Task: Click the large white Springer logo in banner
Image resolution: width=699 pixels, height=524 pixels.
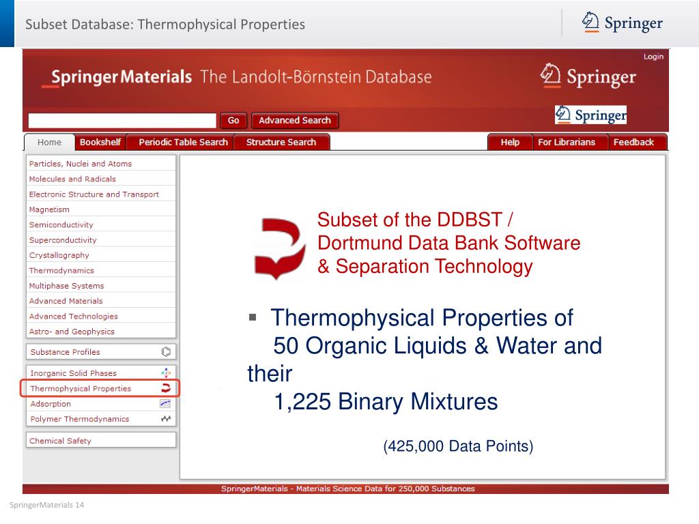Action: coord(588,76)
